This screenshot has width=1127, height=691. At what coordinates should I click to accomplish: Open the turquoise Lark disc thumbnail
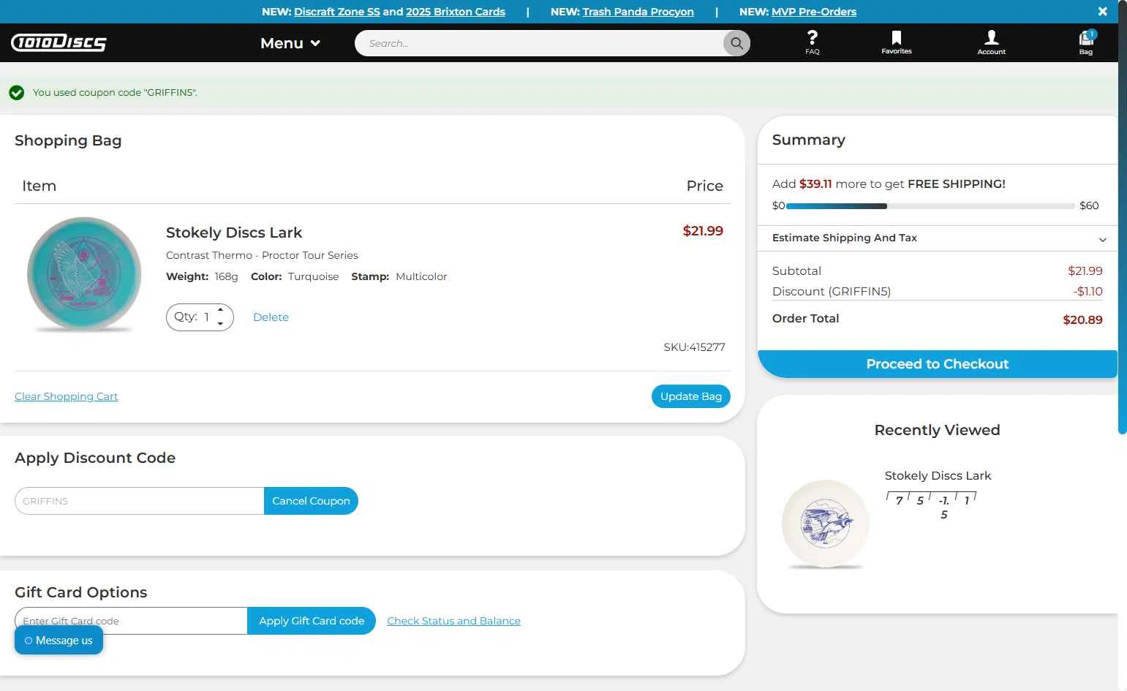84,275
